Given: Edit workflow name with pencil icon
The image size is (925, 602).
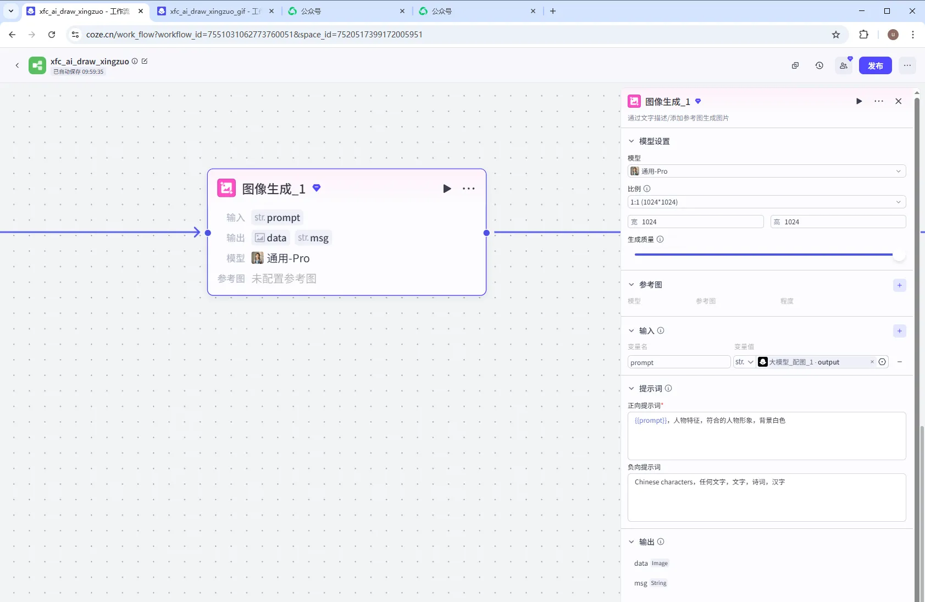Looking at the screenshot, I should (145, 61).
